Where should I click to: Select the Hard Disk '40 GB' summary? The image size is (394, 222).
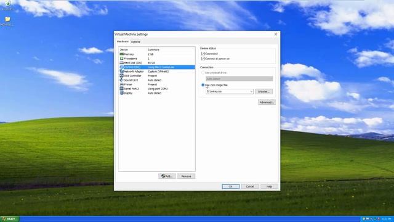pyautogui.click(x=151, y=63)
